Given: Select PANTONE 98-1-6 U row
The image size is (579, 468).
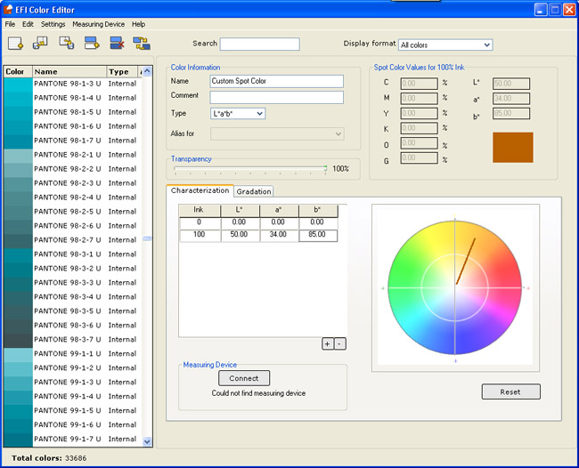Looking at the screenshot, I should click(73, 126).
